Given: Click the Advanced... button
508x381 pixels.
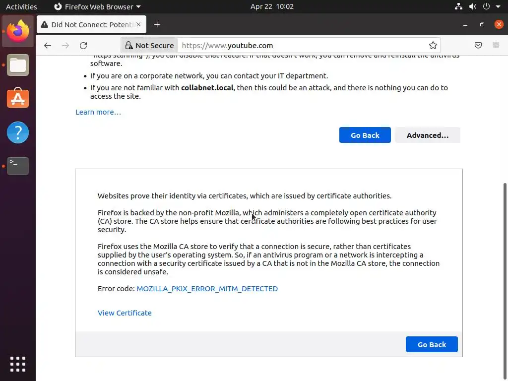Looking at the screenshot, I should point(427,135).
